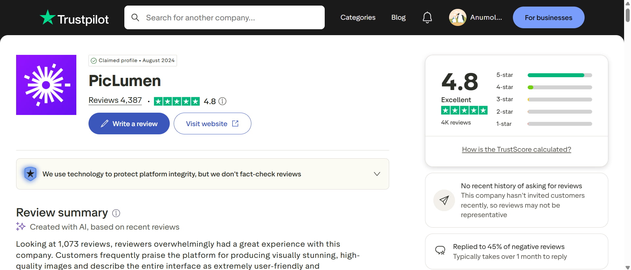
Task: Click the Review summary heading
Action: pos(62,213)
